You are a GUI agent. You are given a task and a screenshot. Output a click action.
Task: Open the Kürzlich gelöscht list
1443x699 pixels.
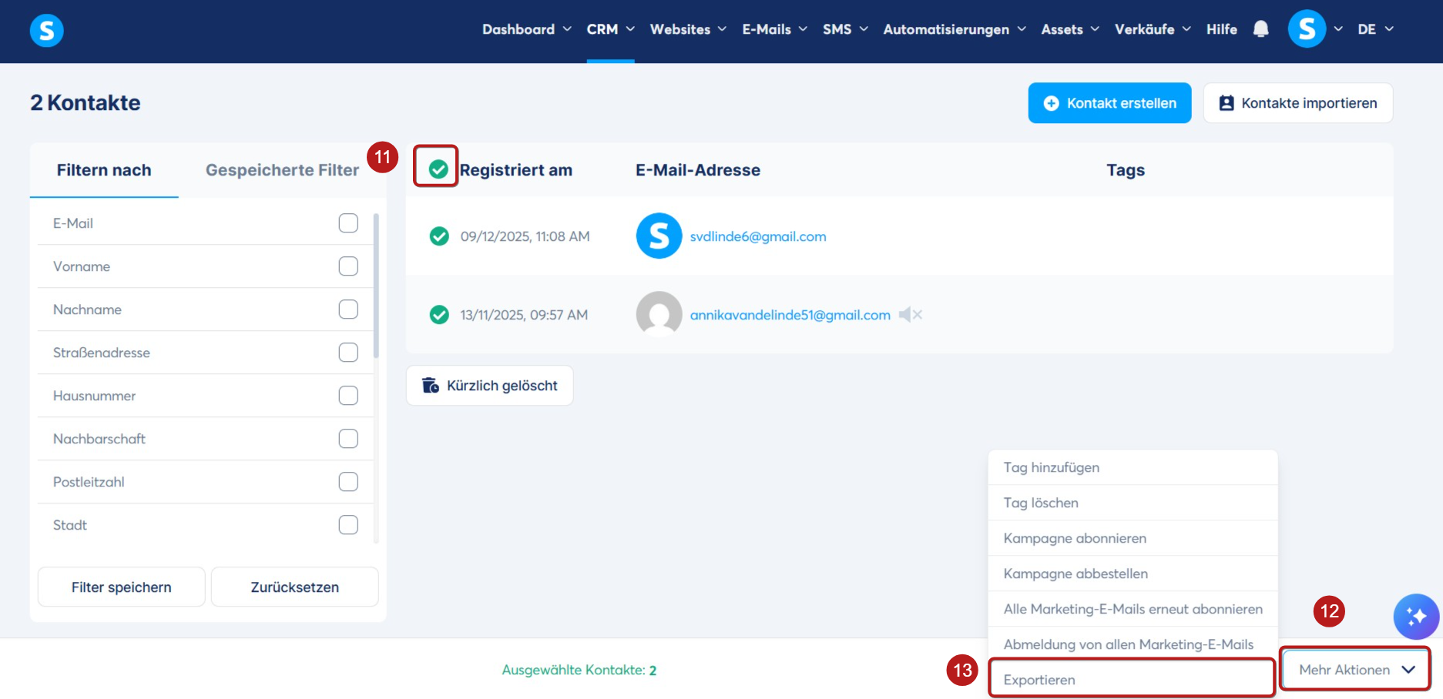[x=490, y=386]
